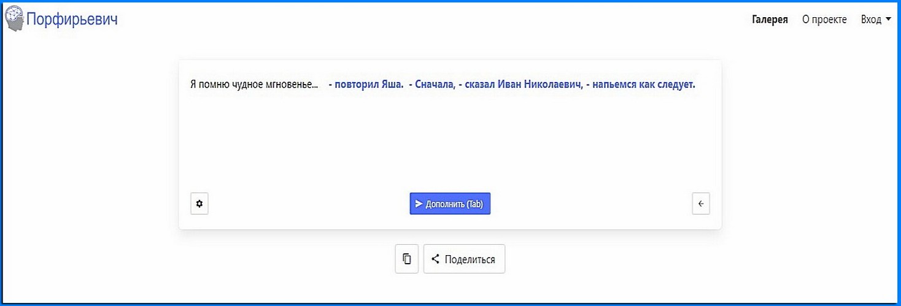Open the gear settings icon

[x=199, y=204]
